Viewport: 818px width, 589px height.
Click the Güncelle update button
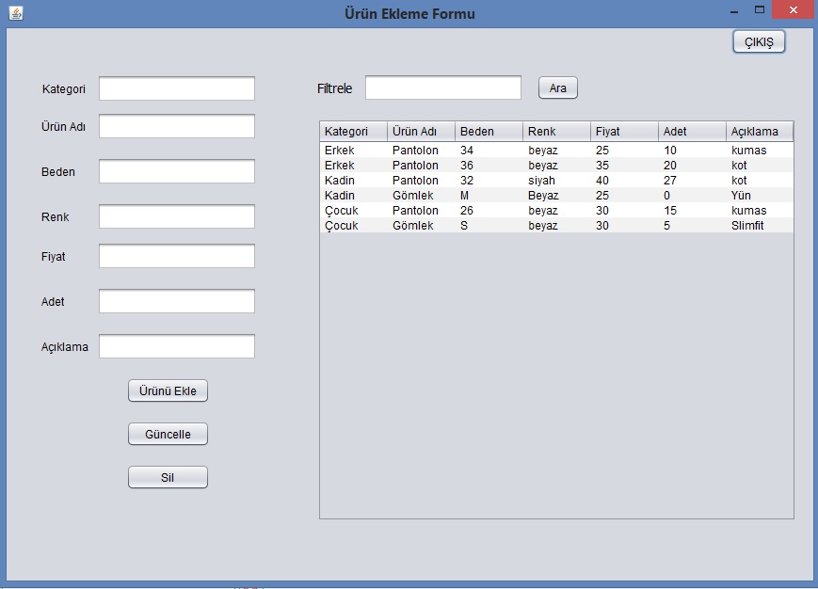[168, 434]
